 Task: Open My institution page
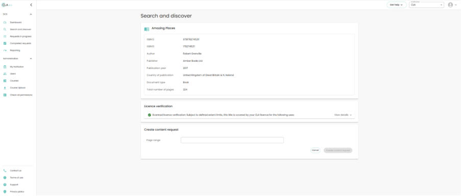pos(17,67)
